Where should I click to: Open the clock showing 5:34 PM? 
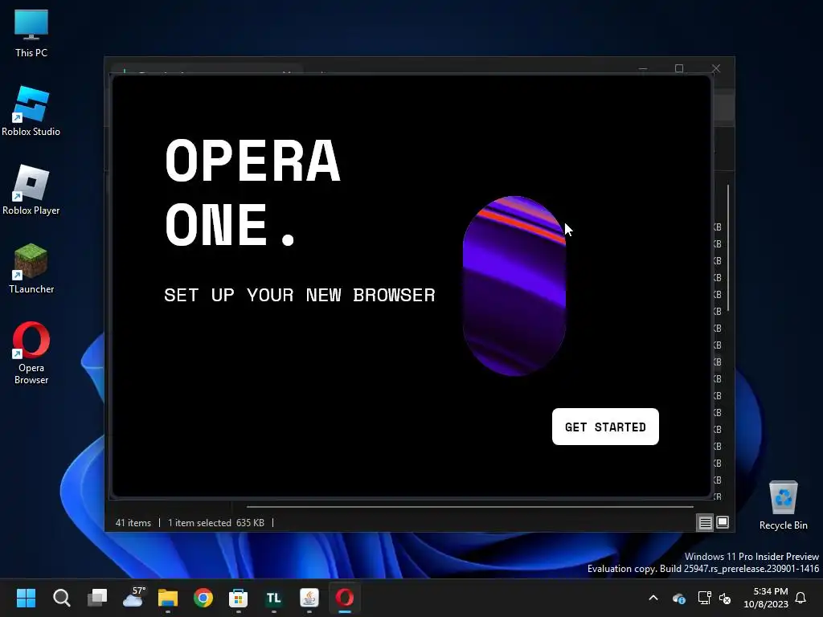[x=766, y=598]
